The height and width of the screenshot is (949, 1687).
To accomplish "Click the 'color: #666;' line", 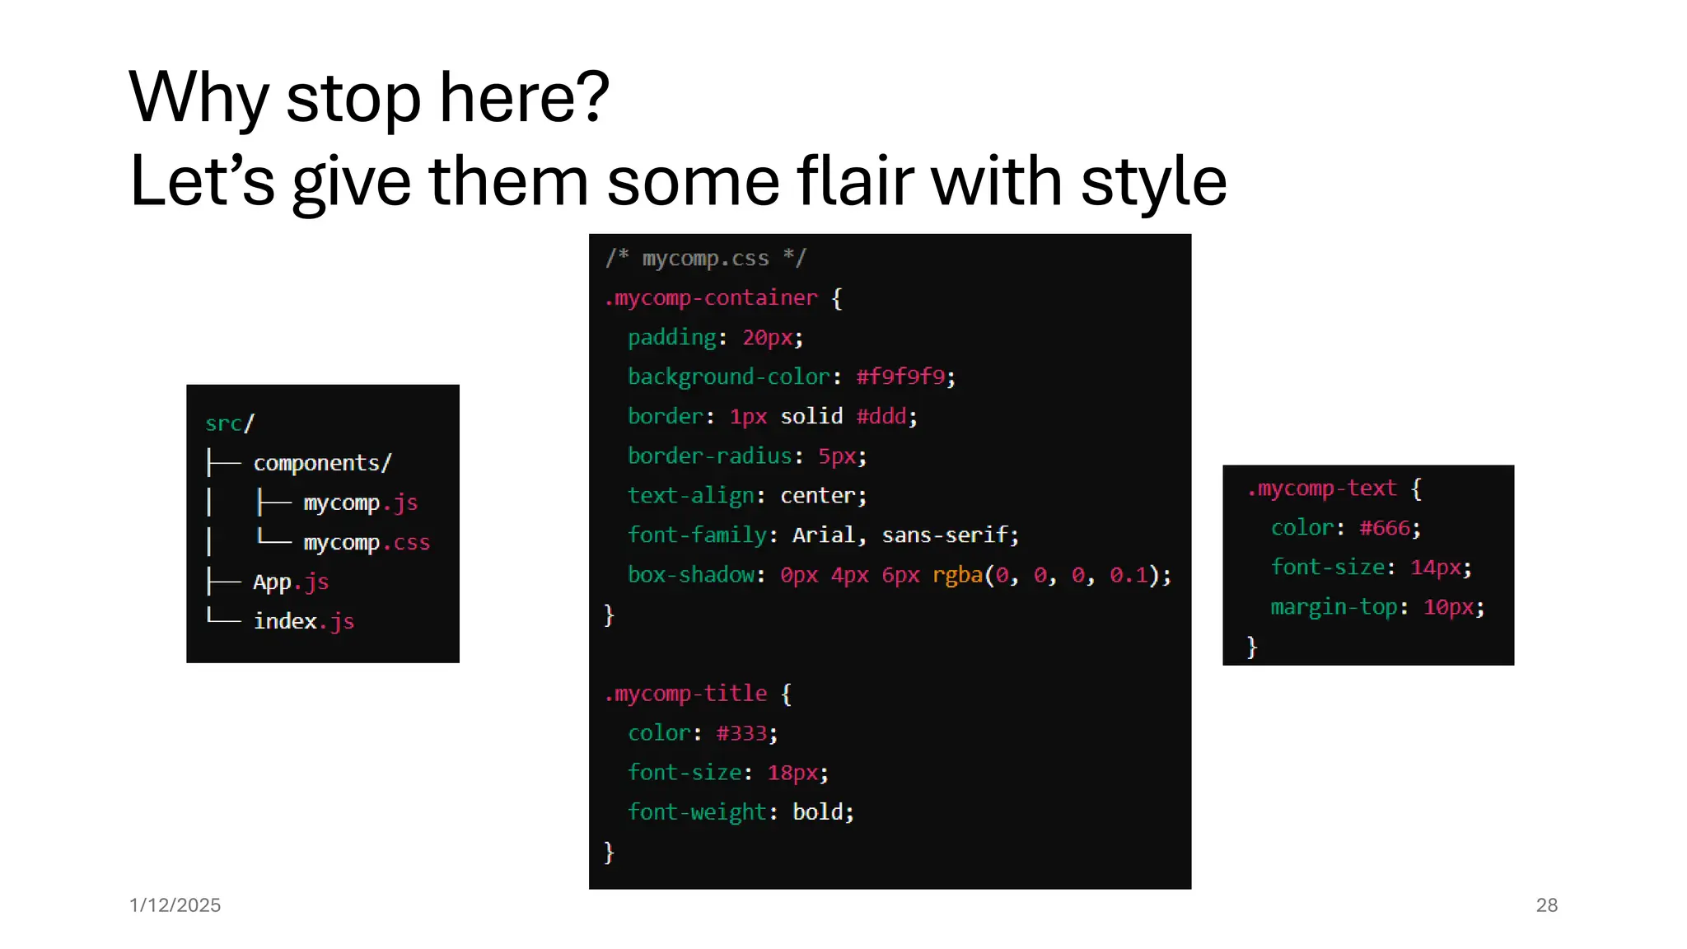I will click(x=1346, y=527).
